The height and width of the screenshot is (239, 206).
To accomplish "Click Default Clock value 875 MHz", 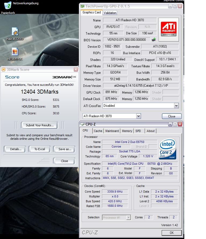I will [x=111, y=99].
